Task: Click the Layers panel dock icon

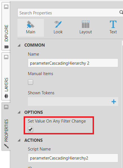Action: pyautogui.click(x=6, y=57)
